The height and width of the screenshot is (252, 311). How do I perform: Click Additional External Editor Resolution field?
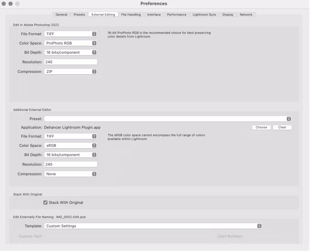click(x=70, y=164)
